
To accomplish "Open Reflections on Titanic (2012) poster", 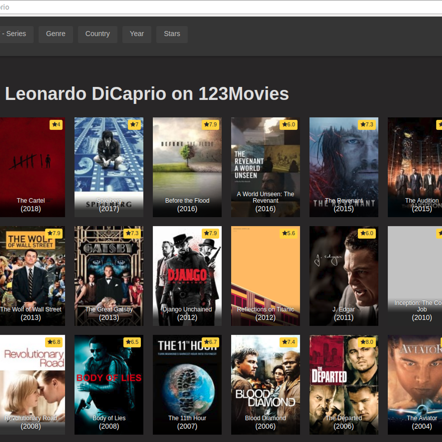I will coord(265,276).
